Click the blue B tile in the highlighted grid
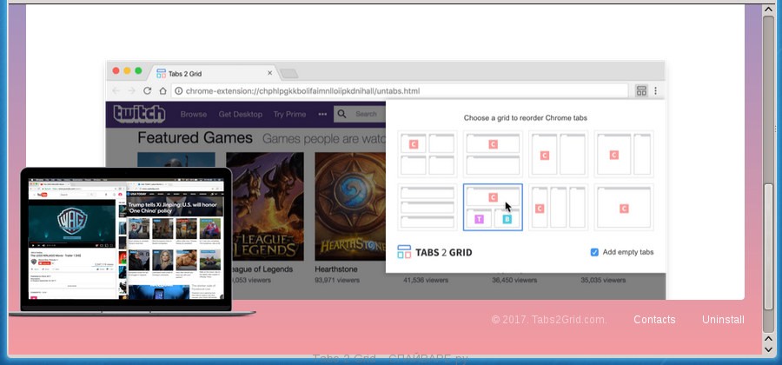 click(x=507, y=218)
